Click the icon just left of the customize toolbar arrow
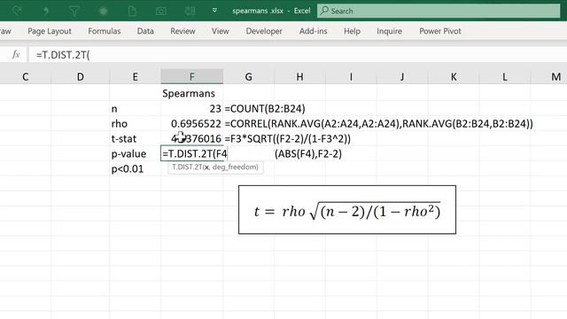This screenshot has width=567, height=319. (x=190, y=12)
